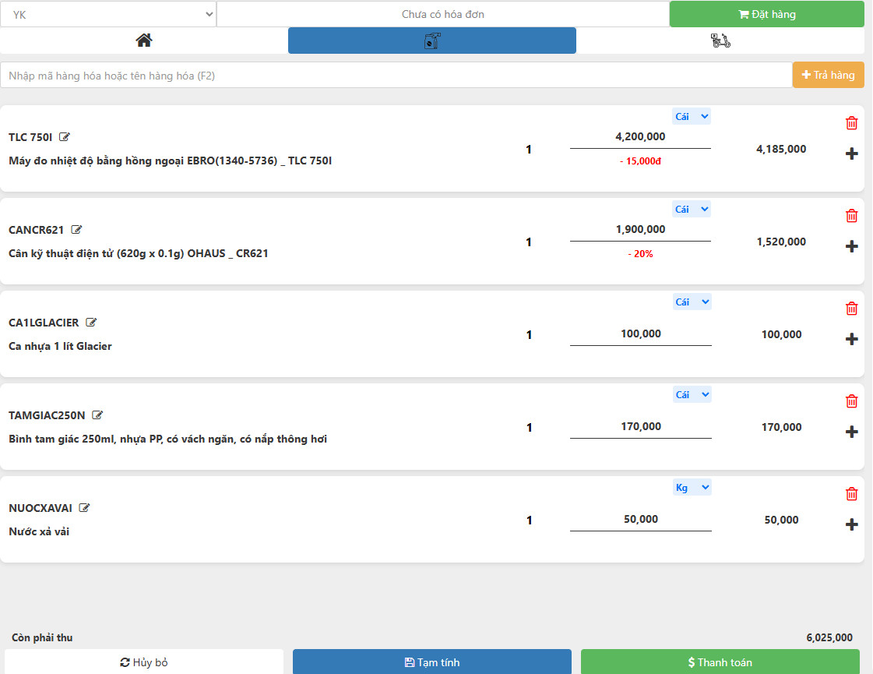Open the Cái unit dropdown for TLC 750I
Screen dimensions: 873x674
coord(692,117)
